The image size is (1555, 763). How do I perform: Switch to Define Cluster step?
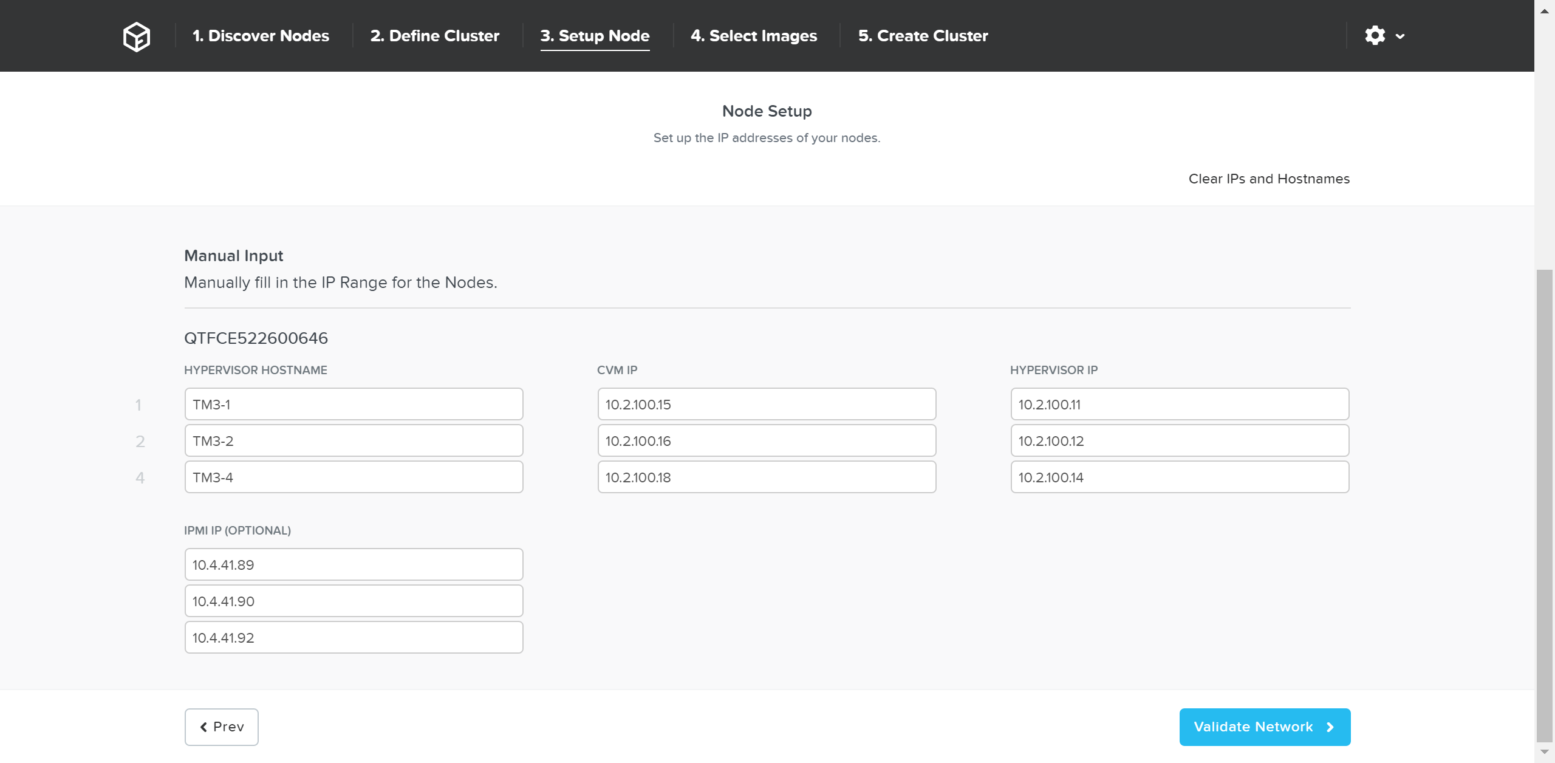point(434,36)
